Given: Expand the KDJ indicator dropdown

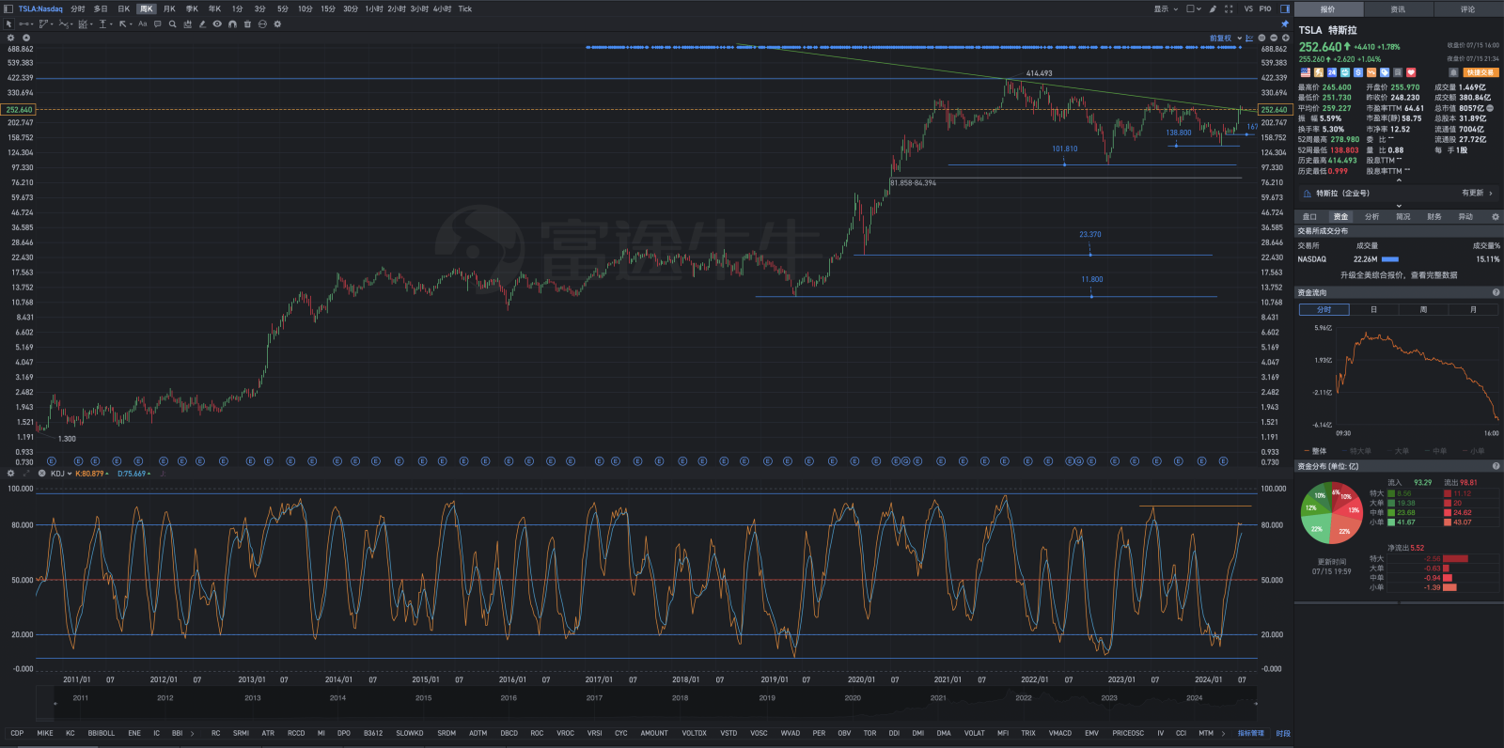Looking at the screenshot, I should coord(70,474).
